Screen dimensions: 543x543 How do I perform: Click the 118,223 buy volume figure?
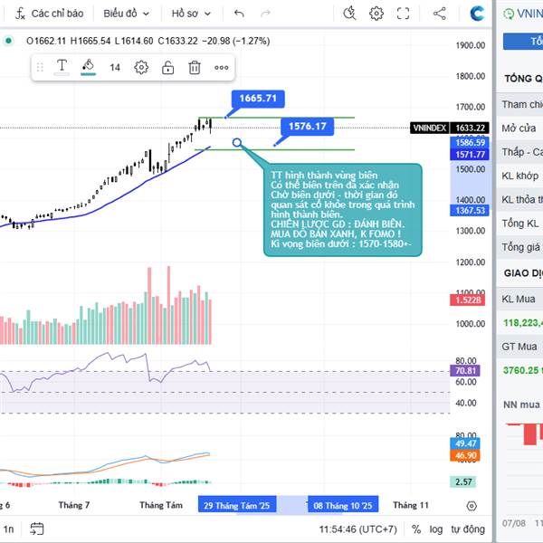click(523, 323)
